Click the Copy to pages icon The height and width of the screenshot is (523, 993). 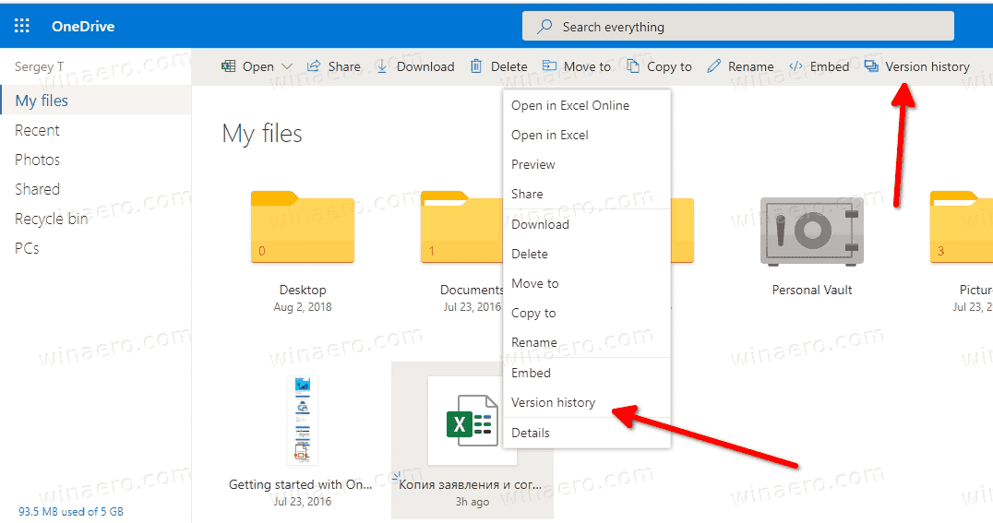pyautogui.click(x=633, y=65)
